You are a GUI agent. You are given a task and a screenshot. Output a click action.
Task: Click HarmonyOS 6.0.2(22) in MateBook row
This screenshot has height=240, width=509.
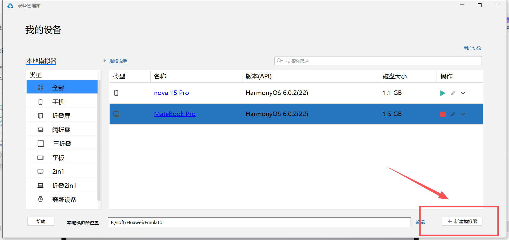[277, 114]
